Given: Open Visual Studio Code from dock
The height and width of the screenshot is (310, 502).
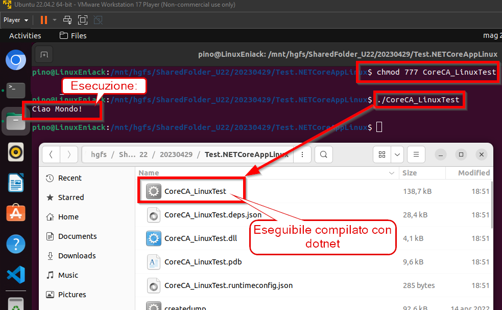Looking at the screenshot, I should click(x=16, y=275).
